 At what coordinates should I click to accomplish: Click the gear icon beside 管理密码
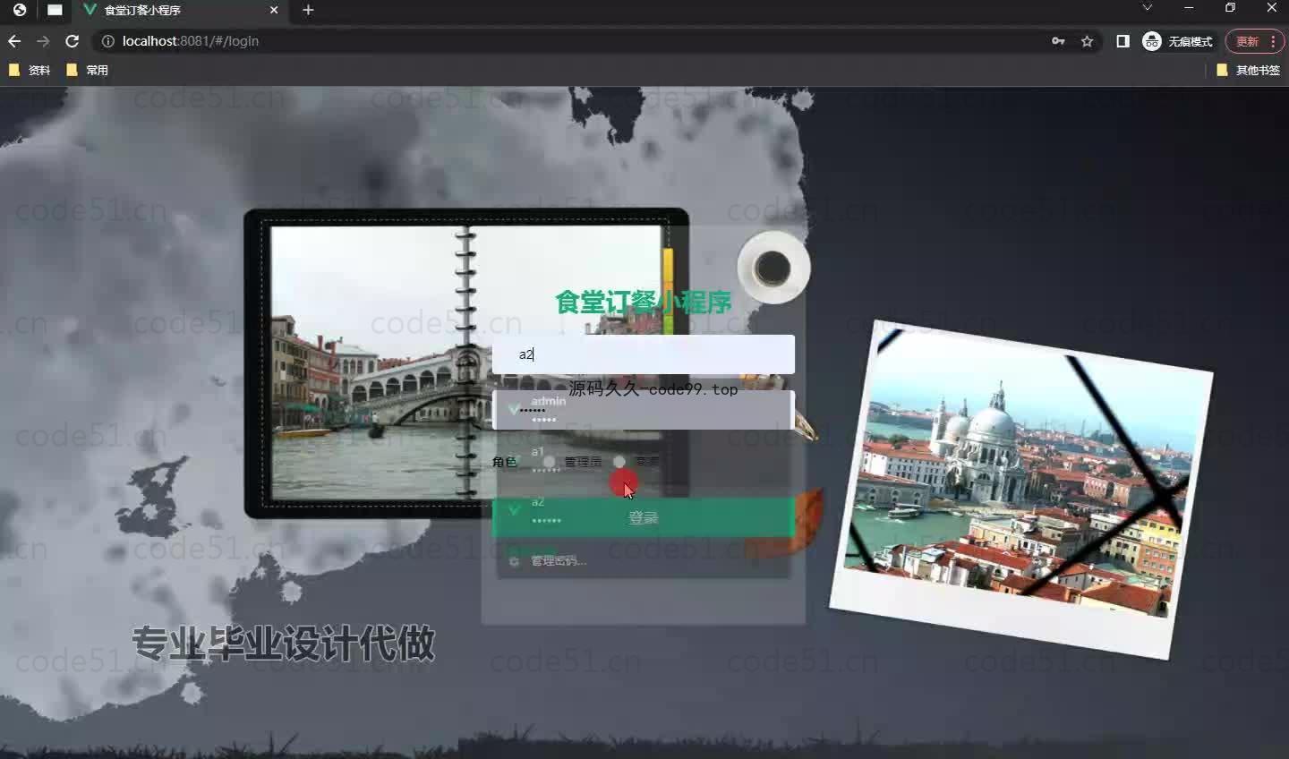tap(514, 561)
